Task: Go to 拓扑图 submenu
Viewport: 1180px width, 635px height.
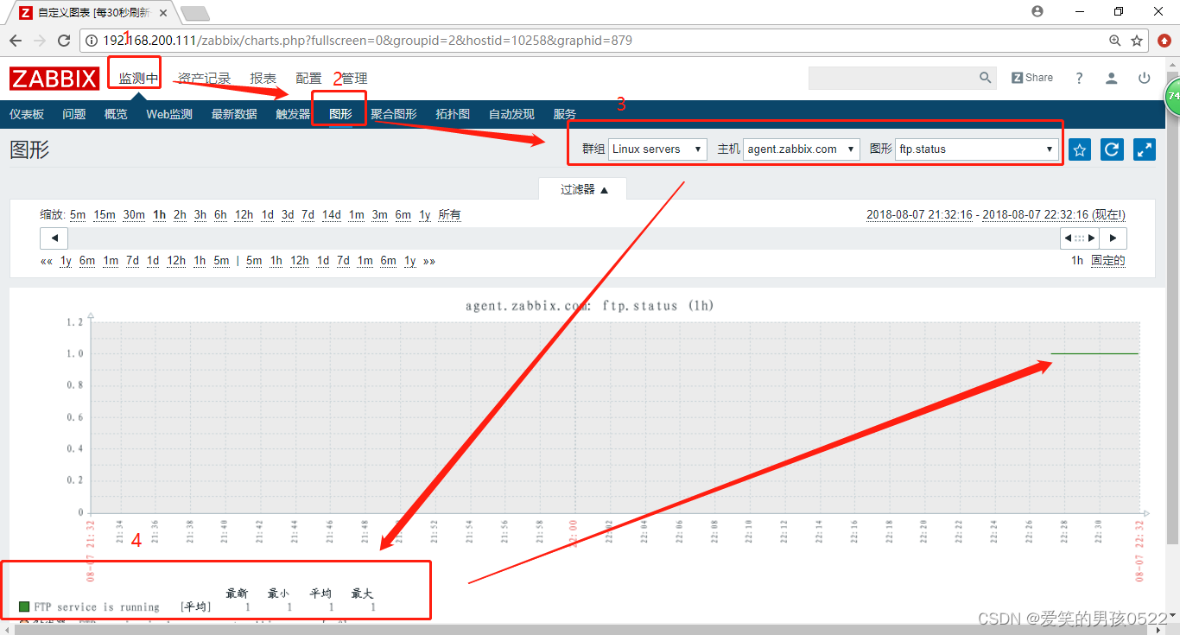Action: click(453, 114)
